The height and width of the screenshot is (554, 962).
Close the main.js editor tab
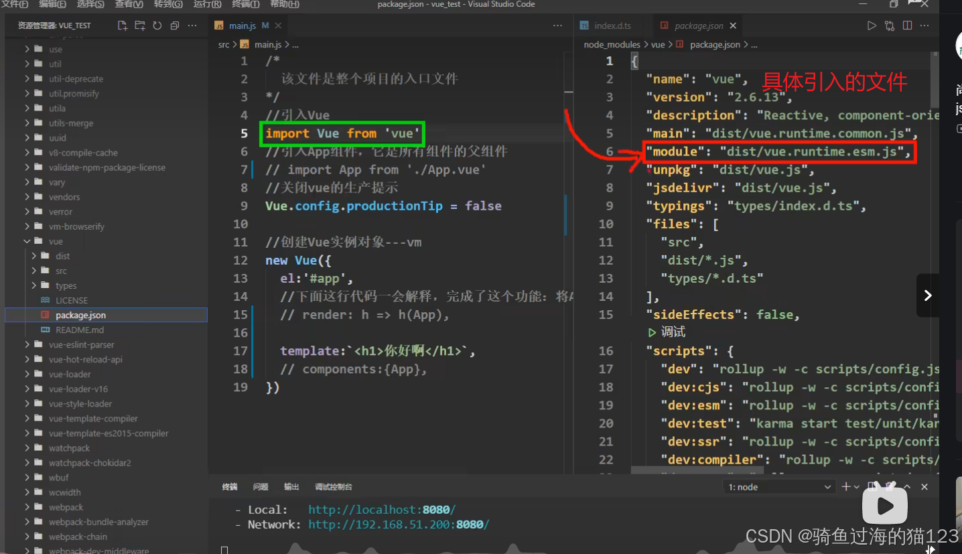click(279, 25)
